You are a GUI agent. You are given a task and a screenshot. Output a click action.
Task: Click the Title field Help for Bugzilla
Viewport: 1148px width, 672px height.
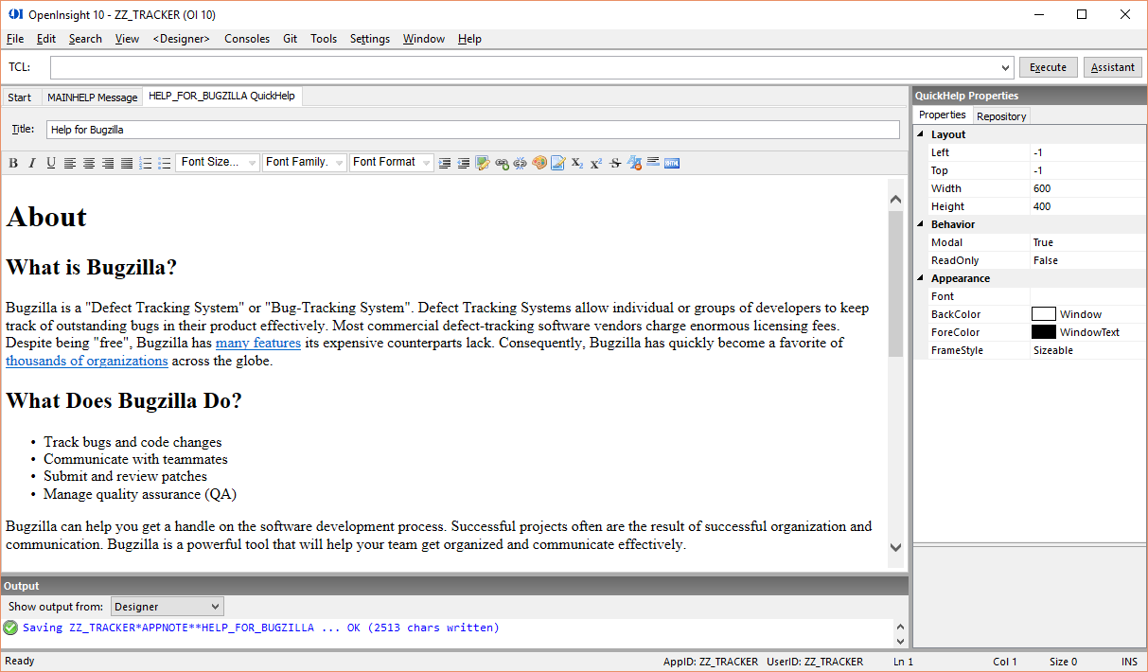pyautogui.click(x=473, y=130)
